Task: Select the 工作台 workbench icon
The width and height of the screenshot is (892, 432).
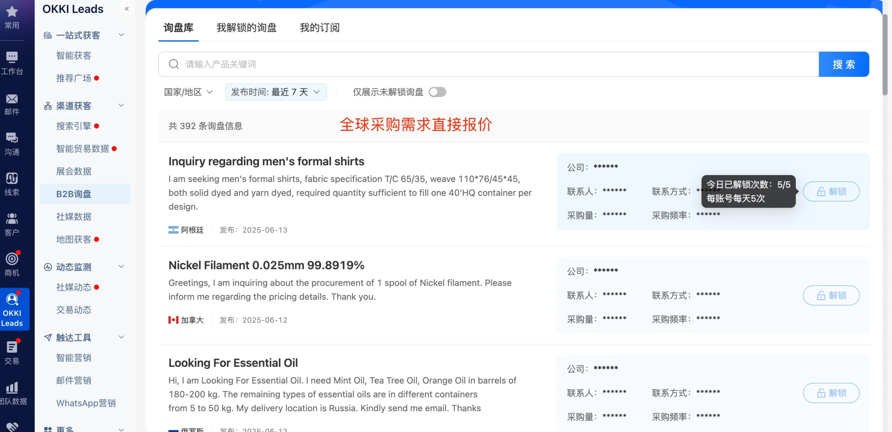Action: tap(12, 62)
